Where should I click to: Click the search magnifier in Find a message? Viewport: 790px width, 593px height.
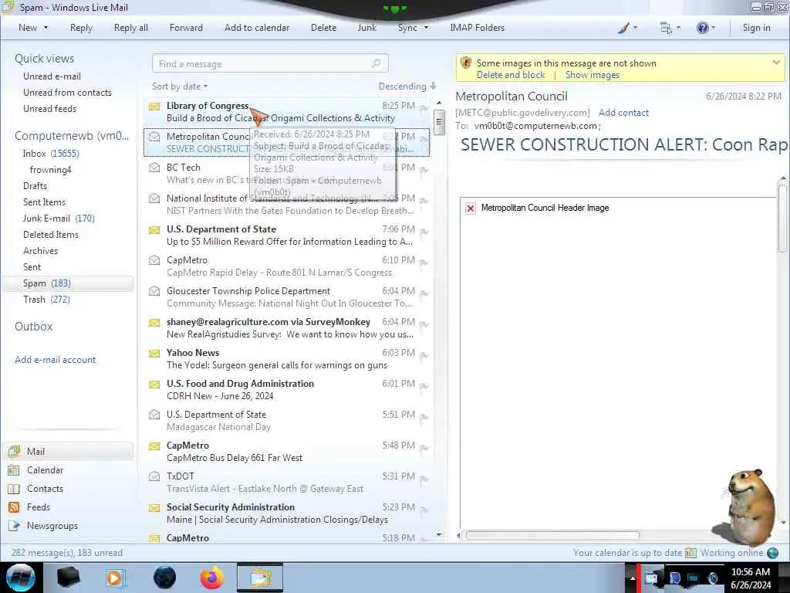pos(376,63)
